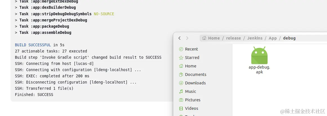This screenshot has height=116, width=327.
Task: Select the Documents icon in sidebar
Action: coord(181,75)
